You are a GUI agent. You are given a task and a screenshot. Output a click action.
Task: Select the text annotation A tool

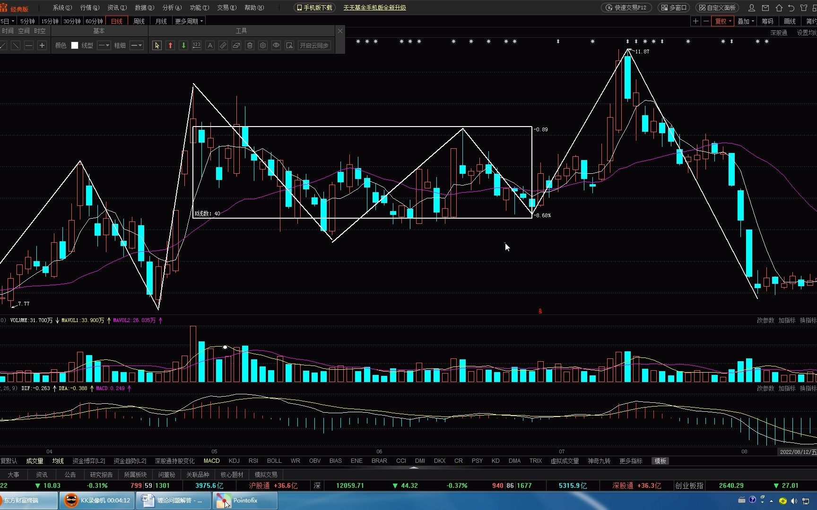tap(210, 45)
